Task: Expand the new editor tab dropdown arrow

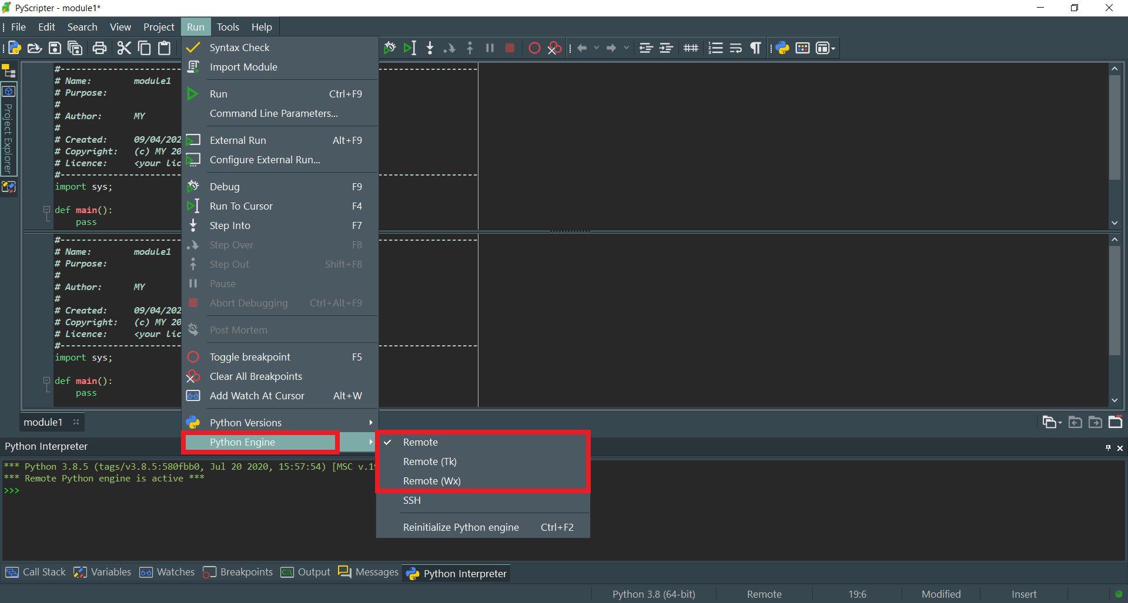Action: click(x=1060, y=423)
